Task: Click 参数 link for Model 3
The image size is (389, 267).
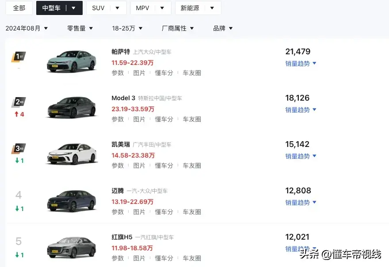Action: click(x=118, y=119)
